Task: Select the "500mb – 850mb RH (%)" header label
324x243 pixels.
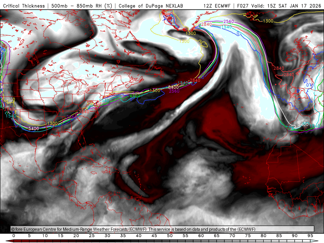Action: point(82,6)
